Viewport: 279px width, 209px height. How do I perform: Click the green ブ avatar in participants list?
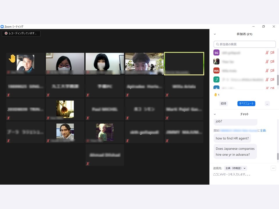click(216, 80)
